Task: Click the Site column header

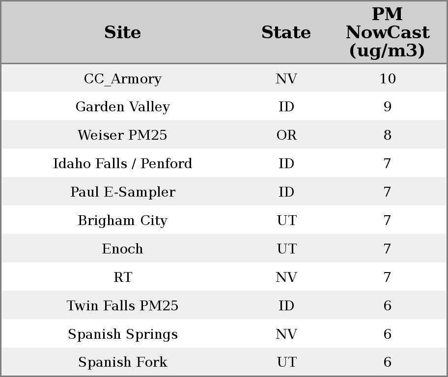Action: (x=122, y=32)
